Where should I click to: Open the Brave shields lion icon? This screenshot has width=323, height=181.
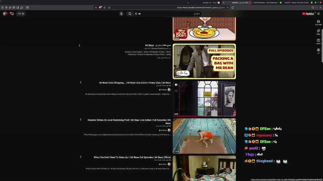tap(100, 8)
